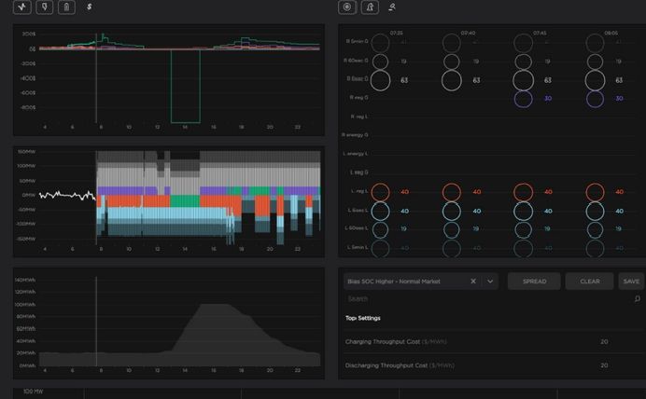Click the Search settings input field
The height and width of the screenshot is (399, 646).
pos(485,299)
